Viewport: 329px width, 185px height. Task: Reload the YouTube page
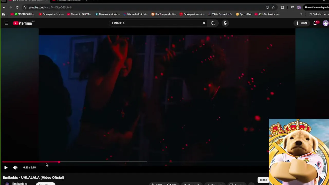point(17,7)
